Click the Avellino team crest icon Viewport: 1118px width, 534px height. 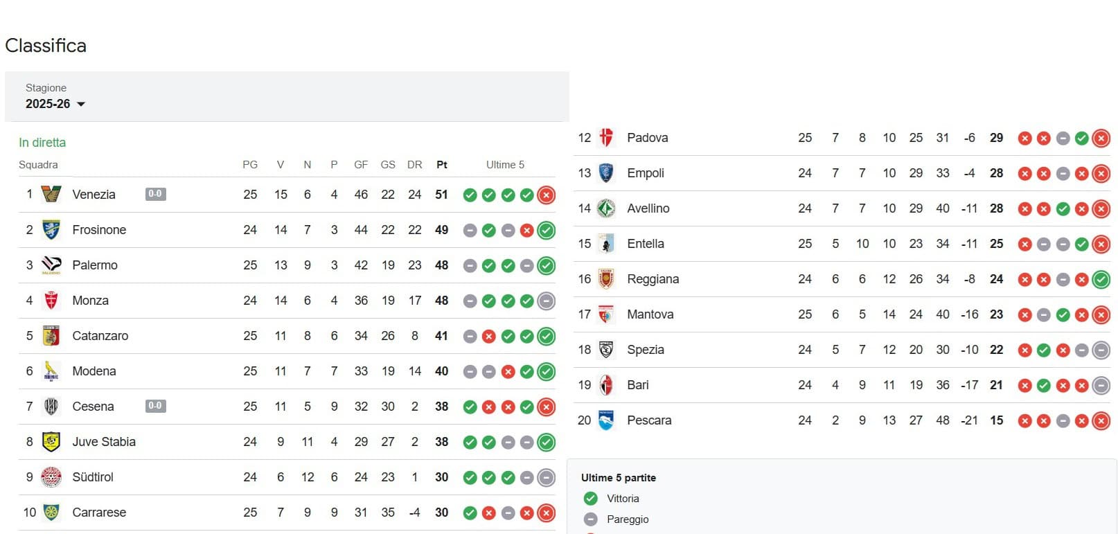606,208
